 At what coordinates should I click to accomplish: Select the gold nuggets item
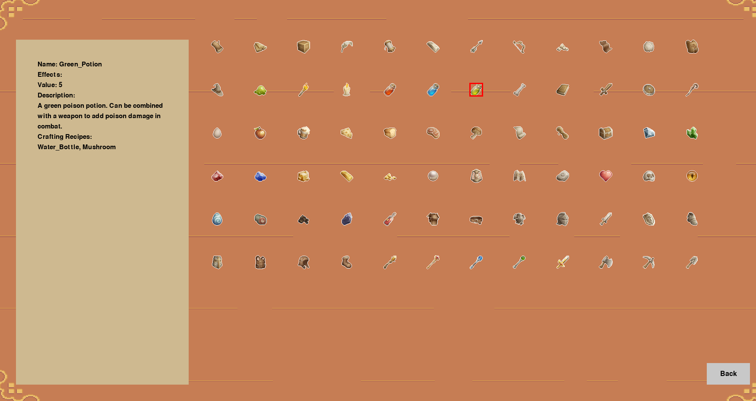390,176
